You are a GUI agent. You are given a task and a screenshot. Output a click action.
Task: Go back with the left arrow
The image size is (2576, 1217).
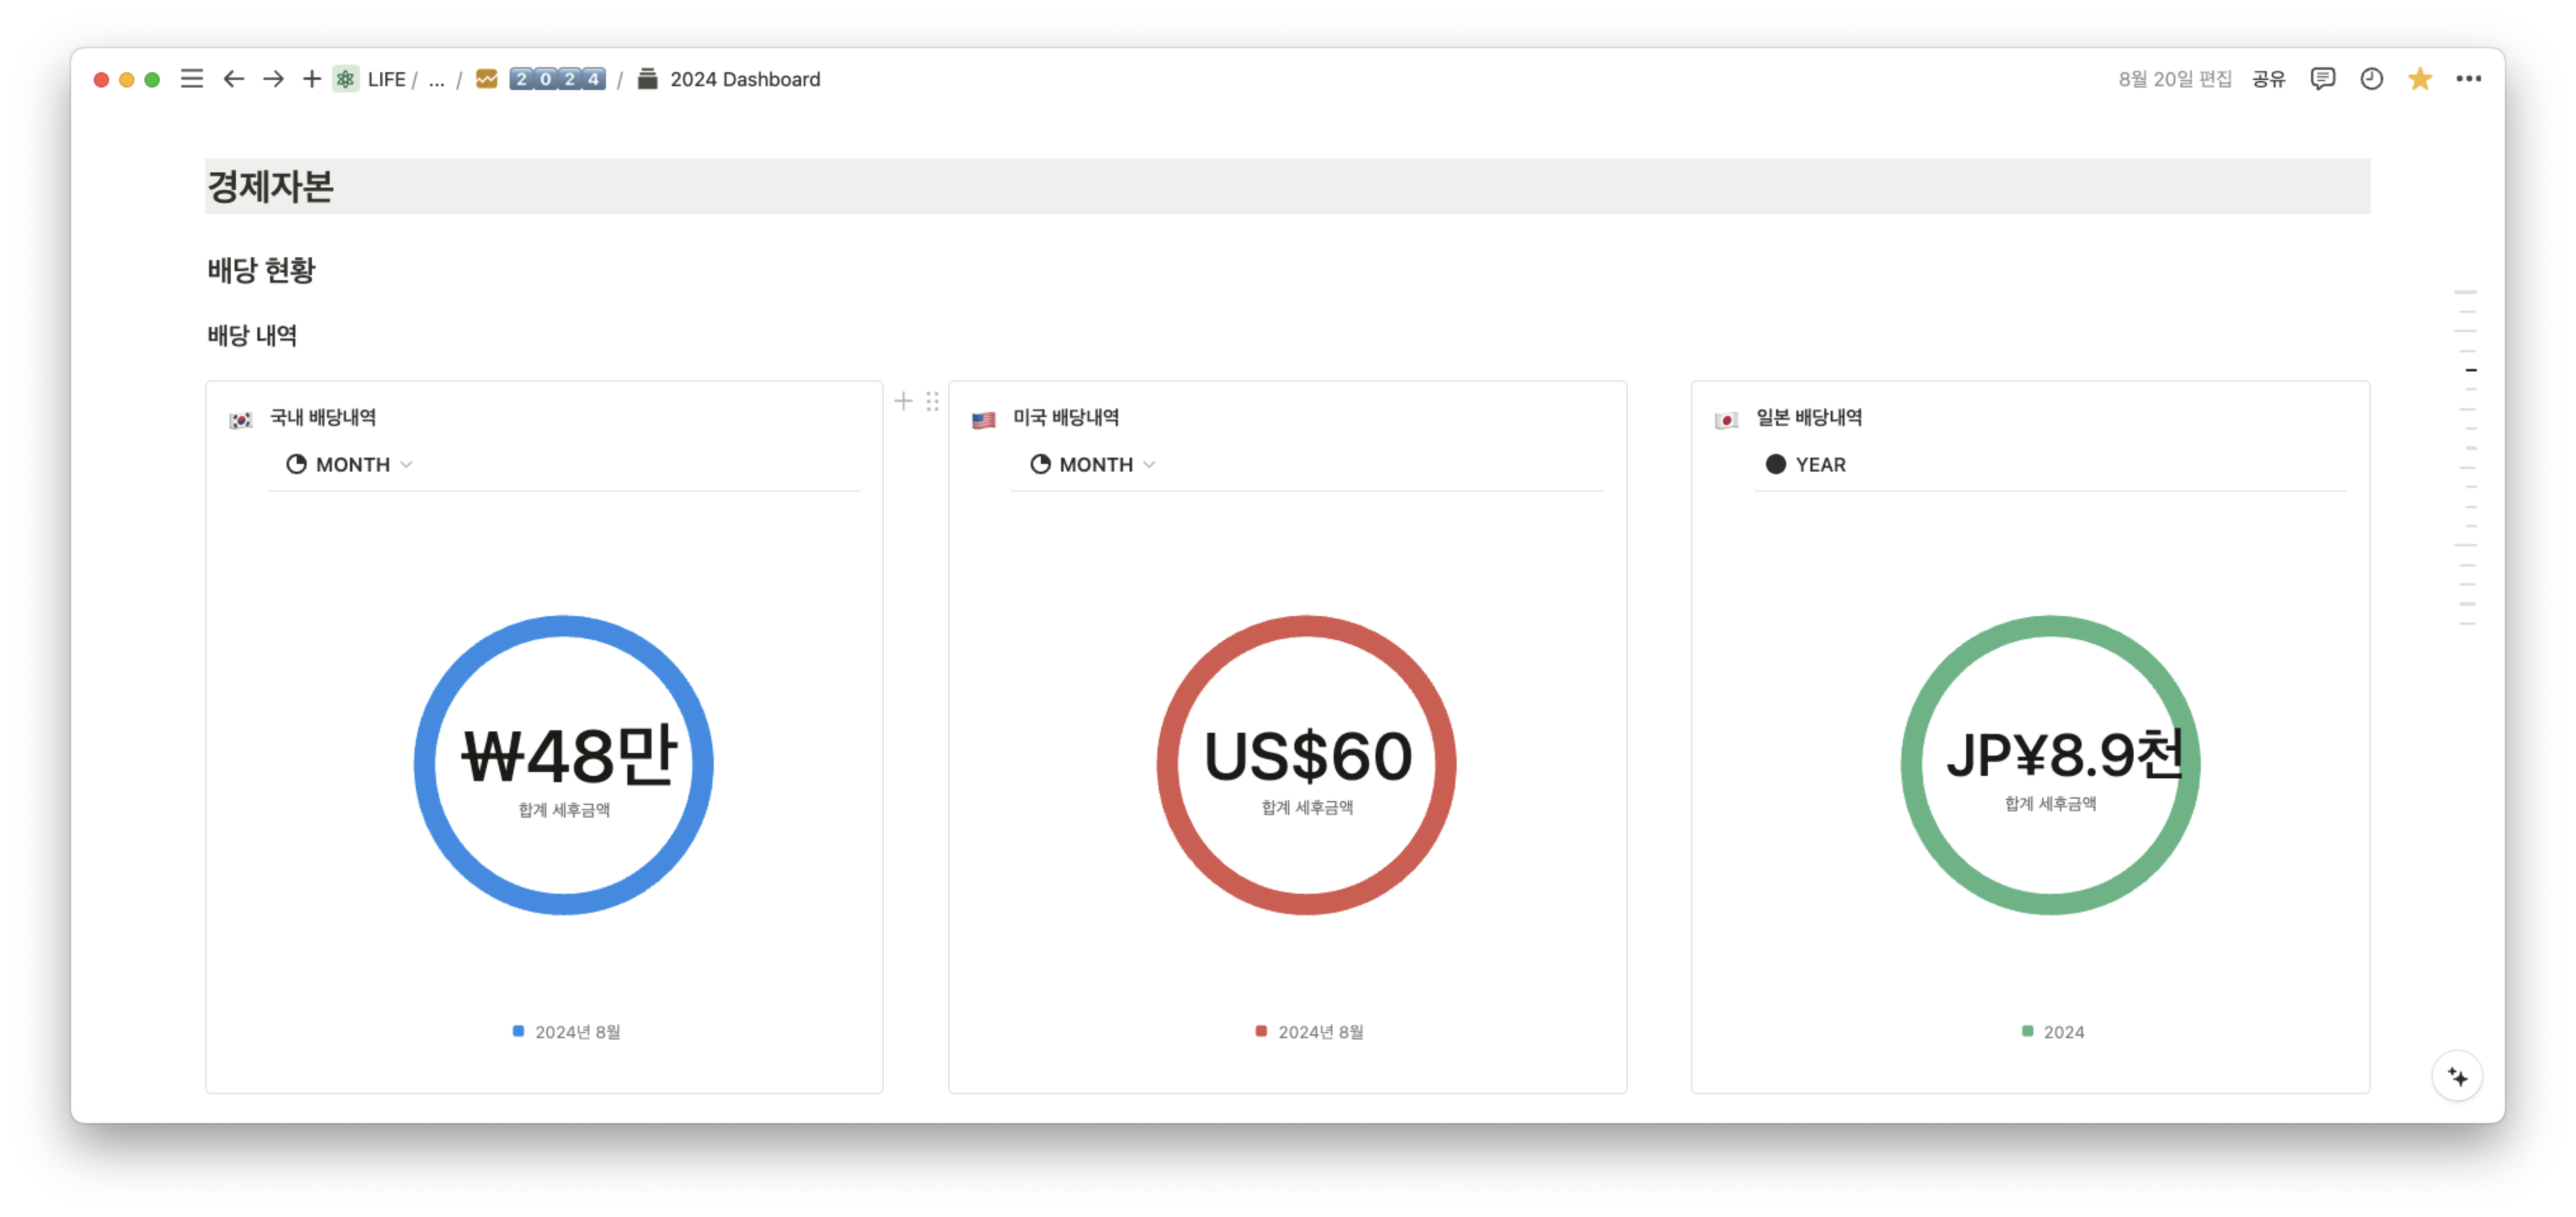[233, 79]
